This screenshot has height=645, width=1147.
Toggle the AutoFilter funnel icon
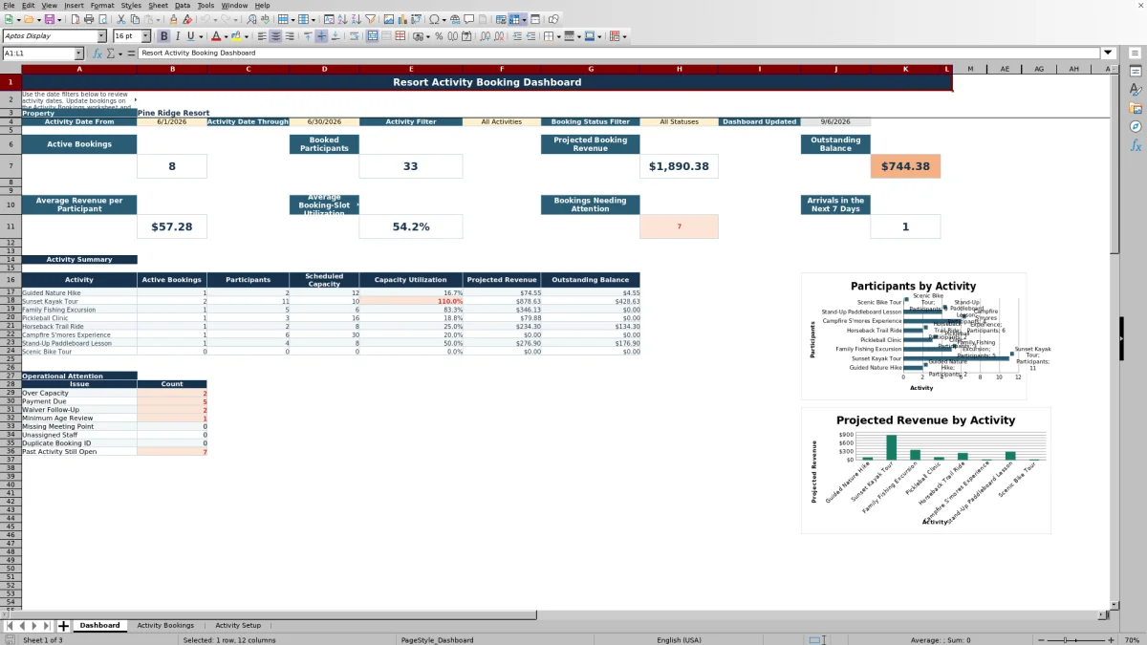pos(370,19)
